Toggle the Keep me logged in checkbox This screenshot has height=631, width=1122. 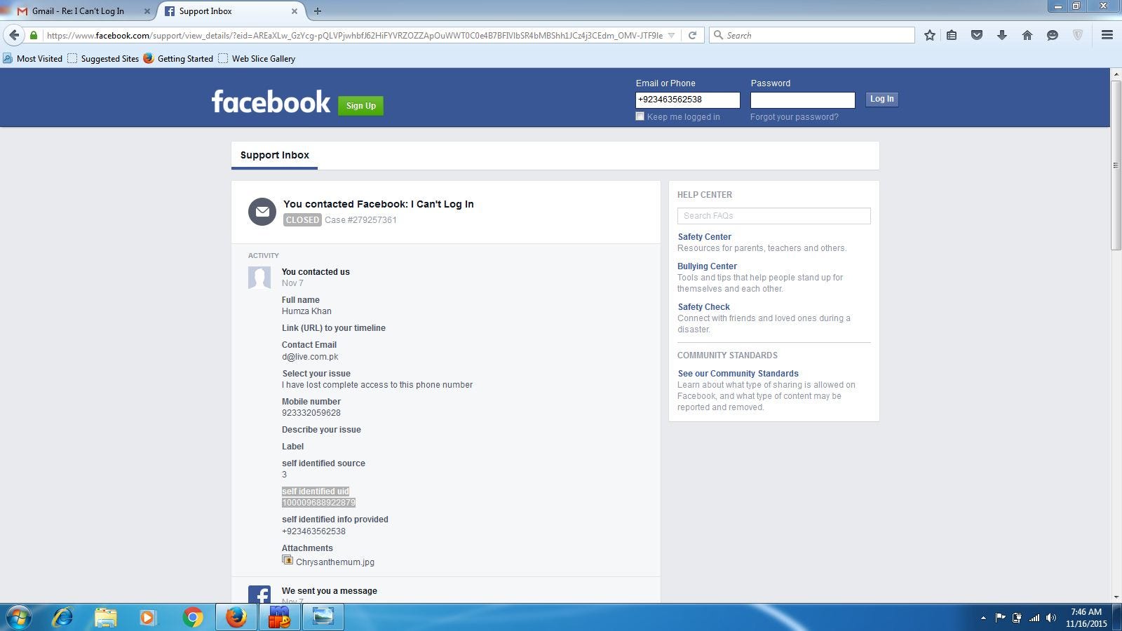coord(640,116)
